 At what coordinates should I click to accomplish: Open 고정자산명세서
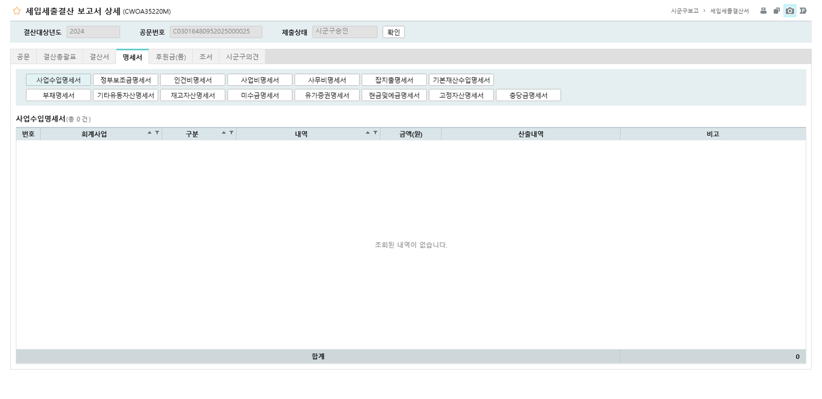[x=461, y=96]
